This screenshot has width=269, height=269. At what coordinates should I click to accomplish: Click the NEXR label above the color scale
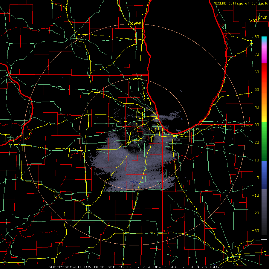tap(263, 18)
